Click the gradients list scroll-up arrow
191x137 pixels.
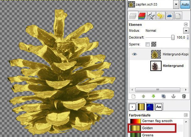pyautogui.click(x=186, y=122)
